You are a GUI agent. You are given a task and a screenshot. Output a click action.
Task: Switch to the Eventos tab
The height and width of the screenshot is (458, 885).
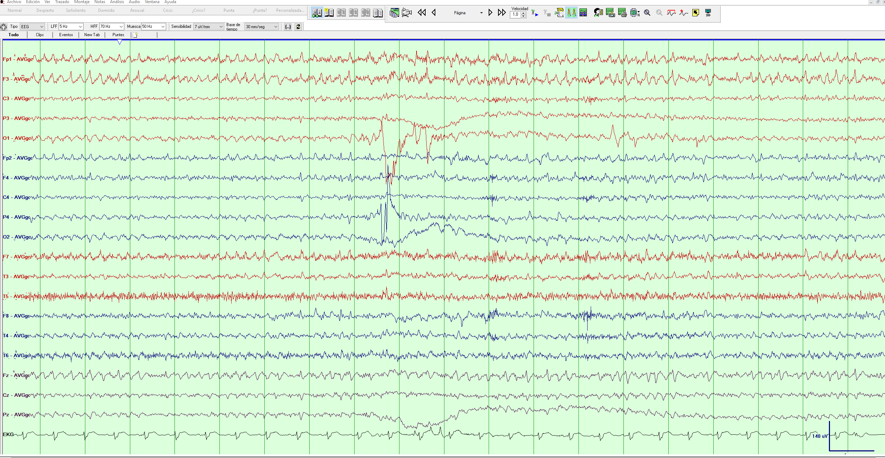(x=66, y=35)
